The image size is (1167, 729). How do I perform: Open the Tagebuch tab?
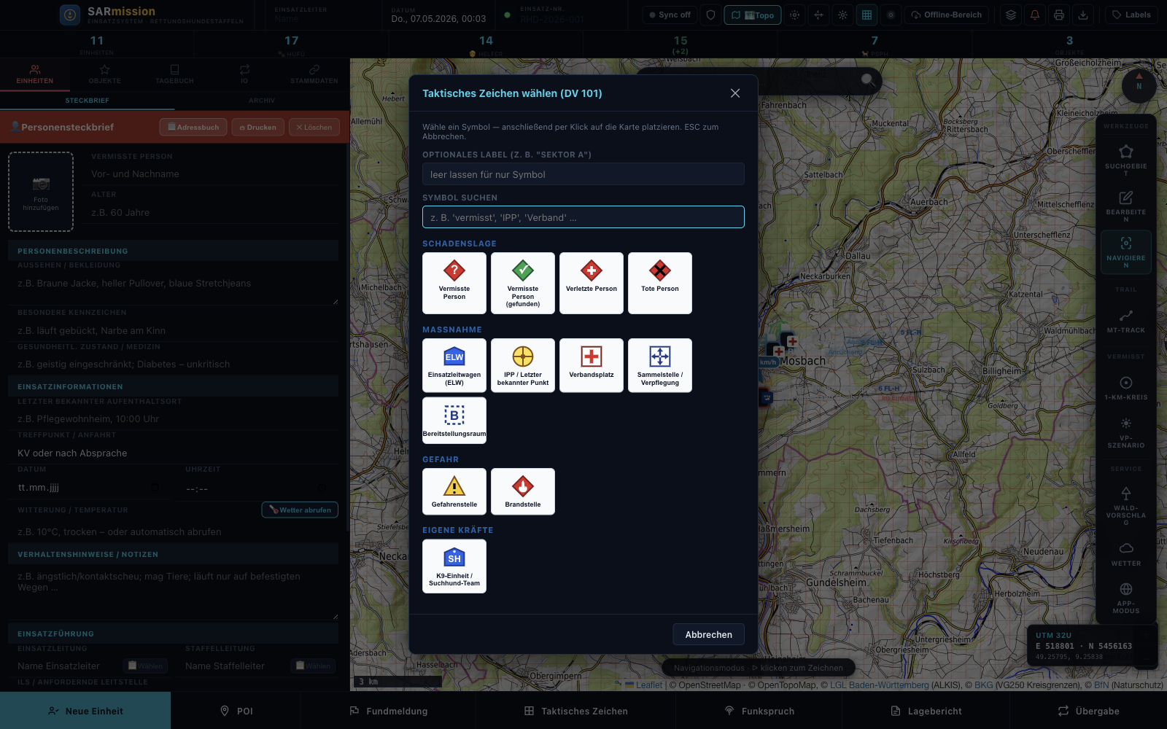(174, 74)
